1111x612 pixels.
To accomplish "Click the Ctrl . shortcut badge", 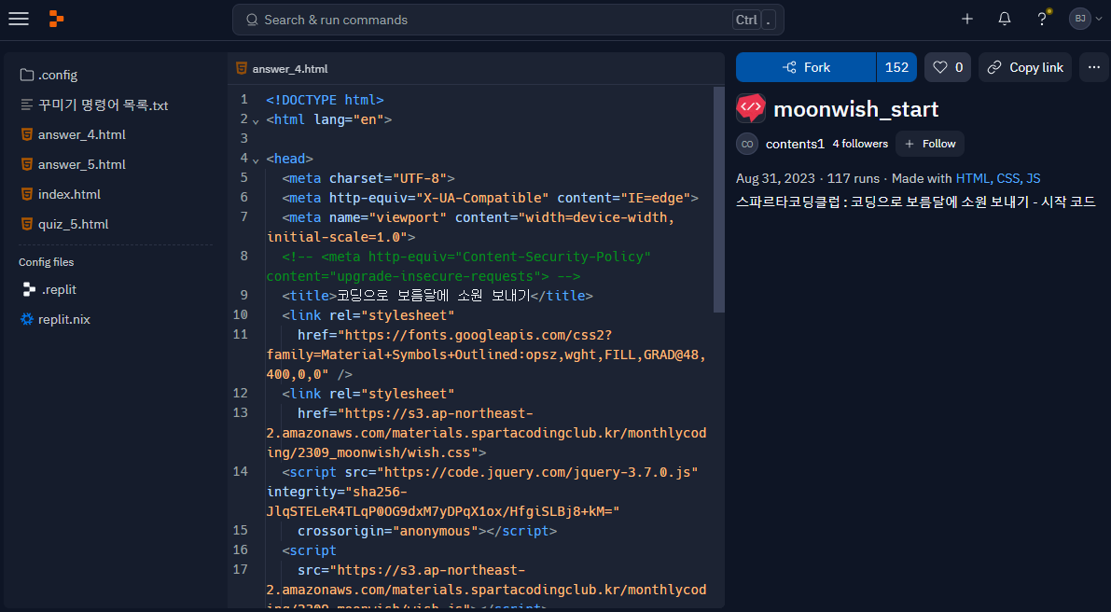I will (x=754, y=20).
